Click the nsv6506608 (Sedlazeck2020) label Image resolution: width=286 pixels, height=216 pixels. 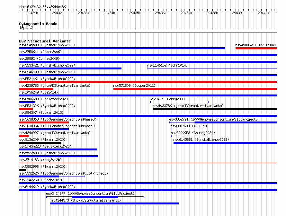tap(44, 99)
